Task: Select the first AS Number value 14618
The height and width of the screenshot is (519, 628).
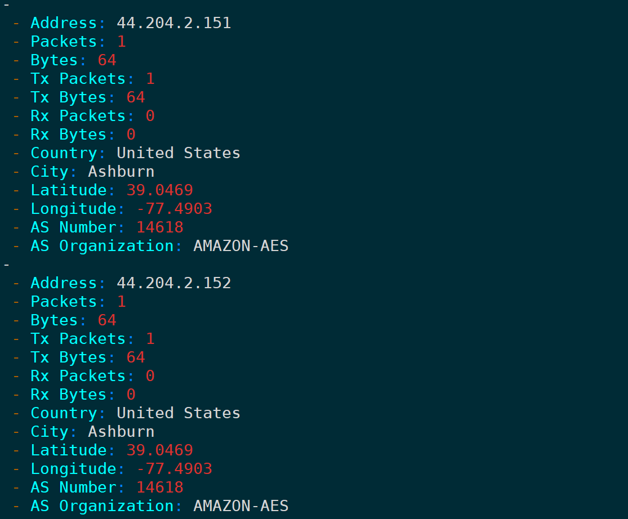Action: [x=160, y=227]
